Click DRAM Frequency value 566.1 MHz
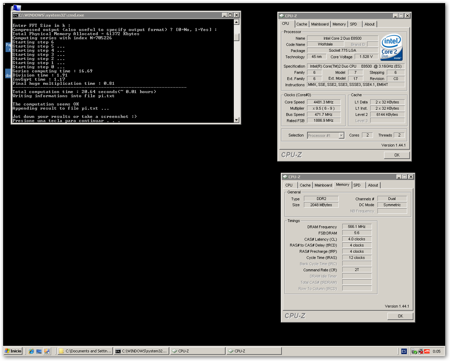 pos(357,227)
